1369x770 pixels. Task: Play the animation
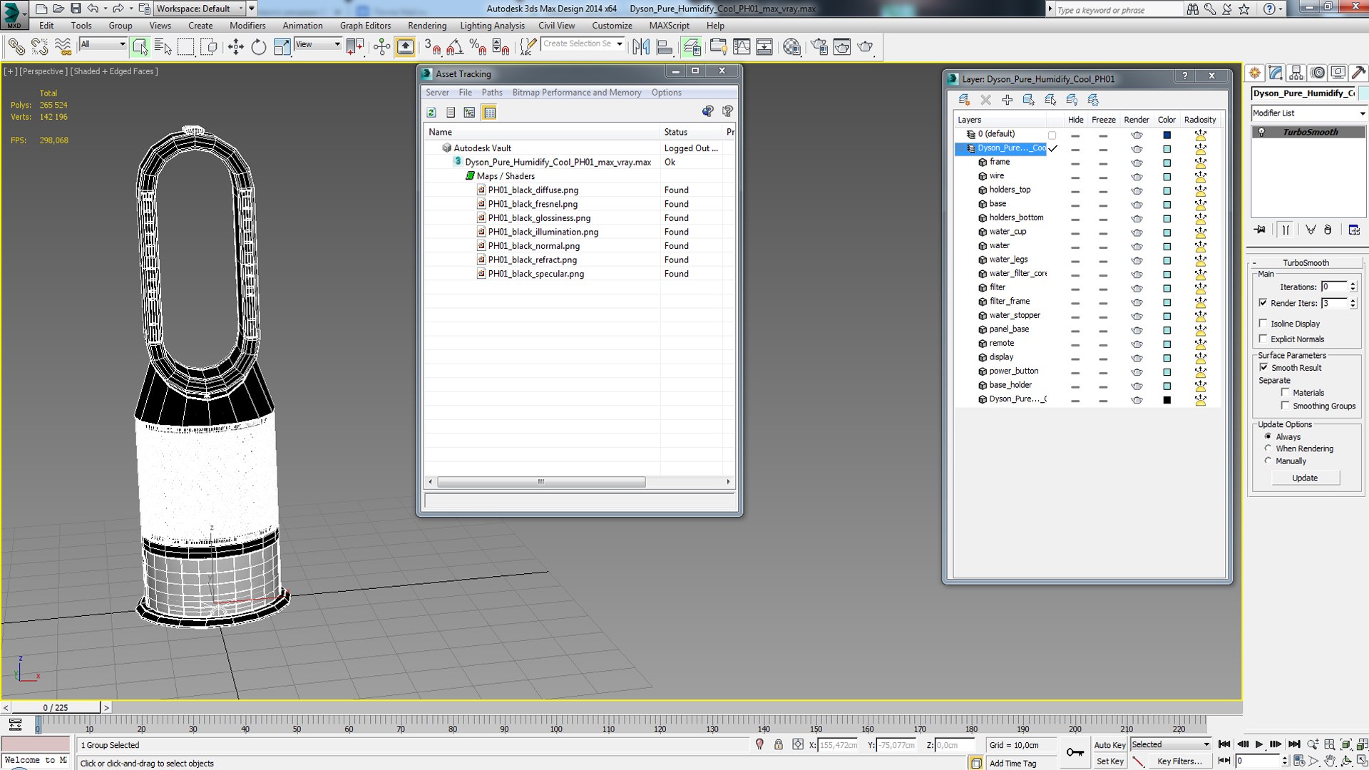(x=1259, y=744)
